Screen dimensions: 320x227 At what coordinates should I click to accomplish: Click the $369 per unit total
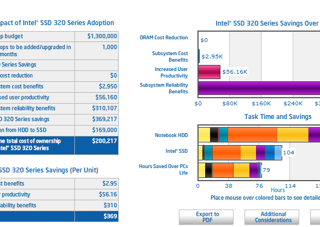pyautogui.click(x=110, y=216)
